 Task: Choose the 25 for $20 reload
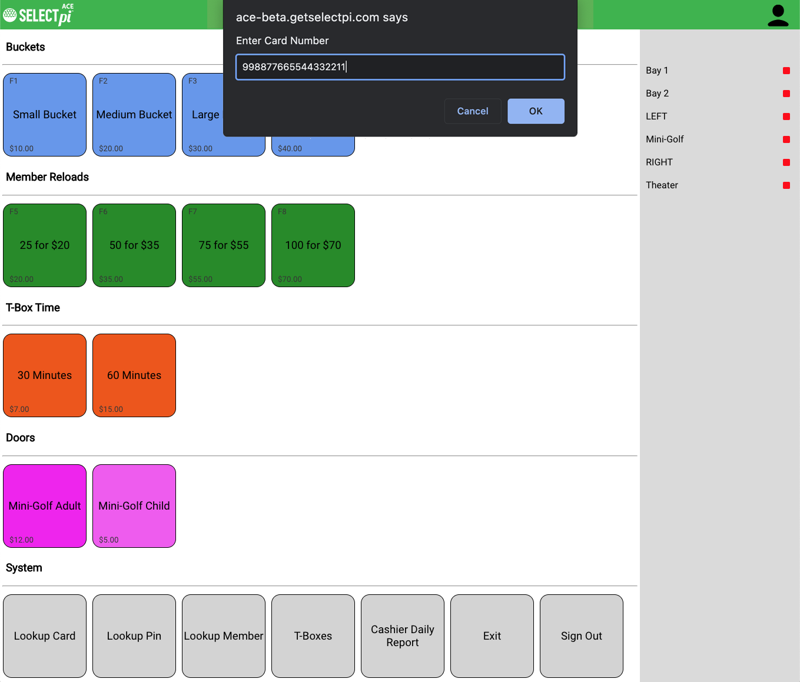[45, 245]
